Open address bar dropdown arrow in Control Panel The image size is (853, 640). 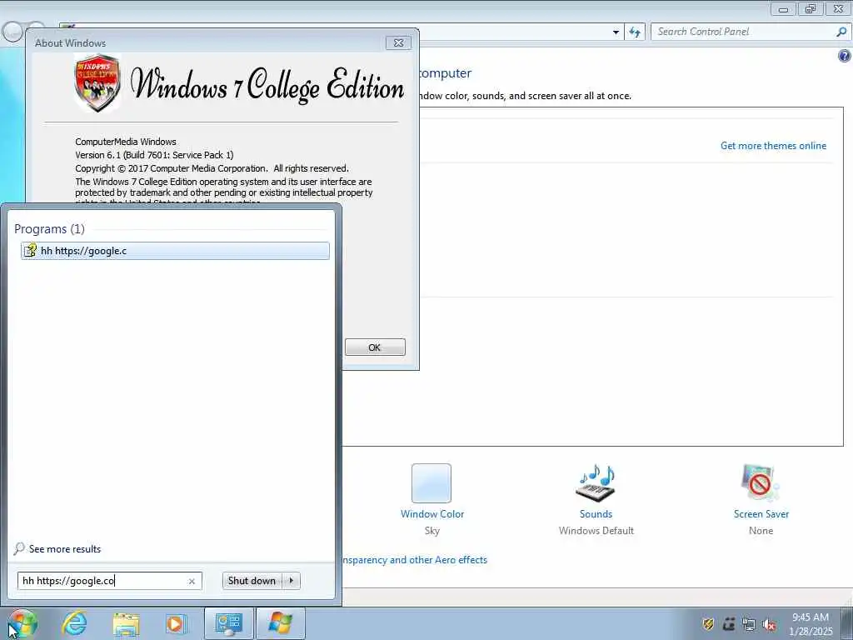(616, 32)
